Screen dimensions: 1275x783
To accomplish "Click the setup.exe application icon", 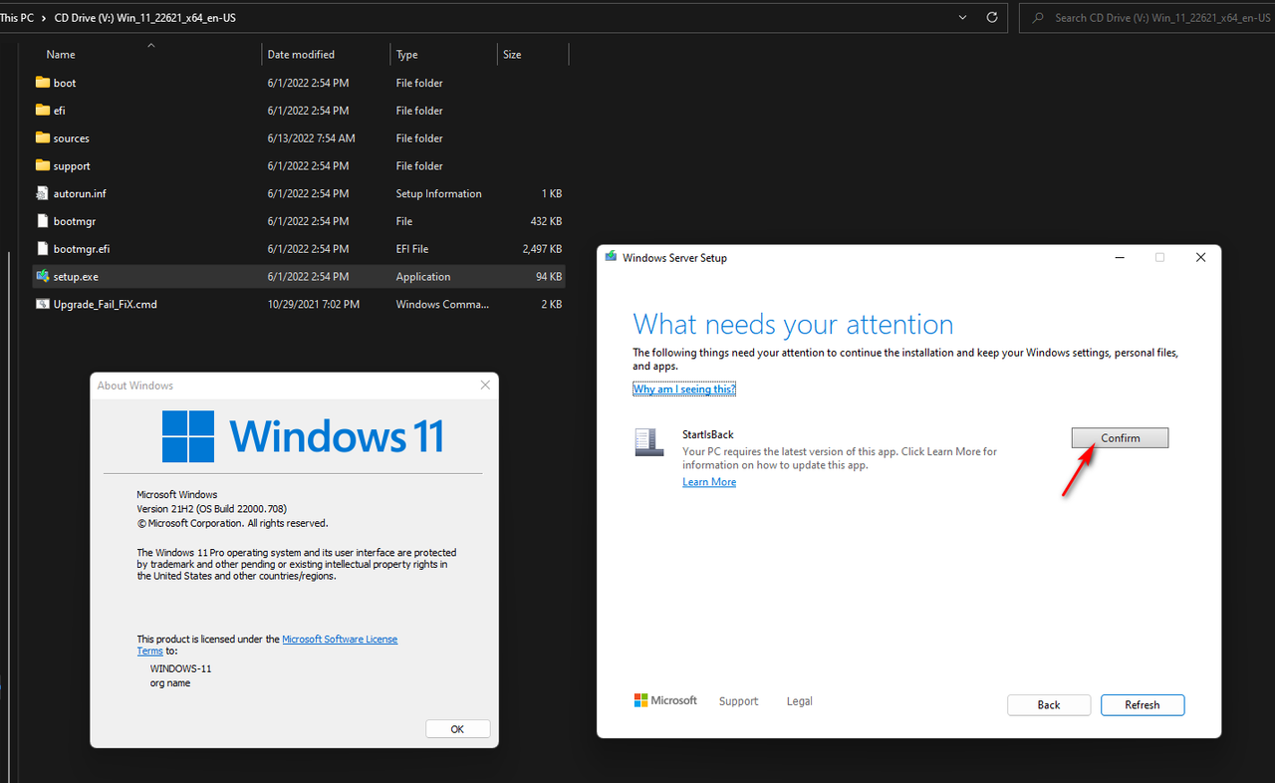I will point(42,277).
